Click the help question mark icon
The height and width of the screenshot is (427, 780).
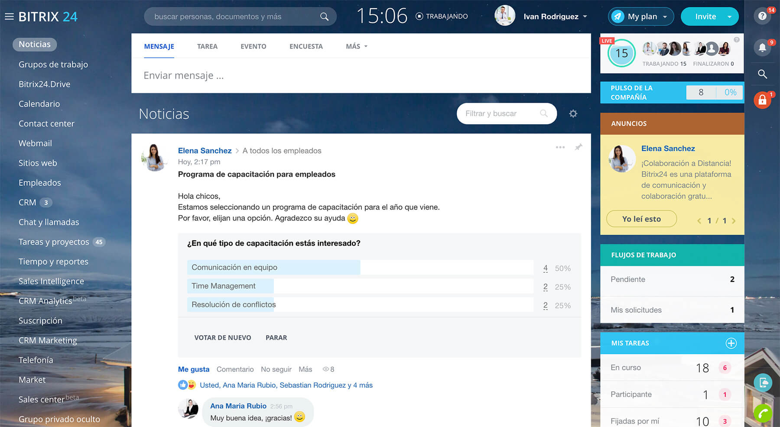[762, 16]
